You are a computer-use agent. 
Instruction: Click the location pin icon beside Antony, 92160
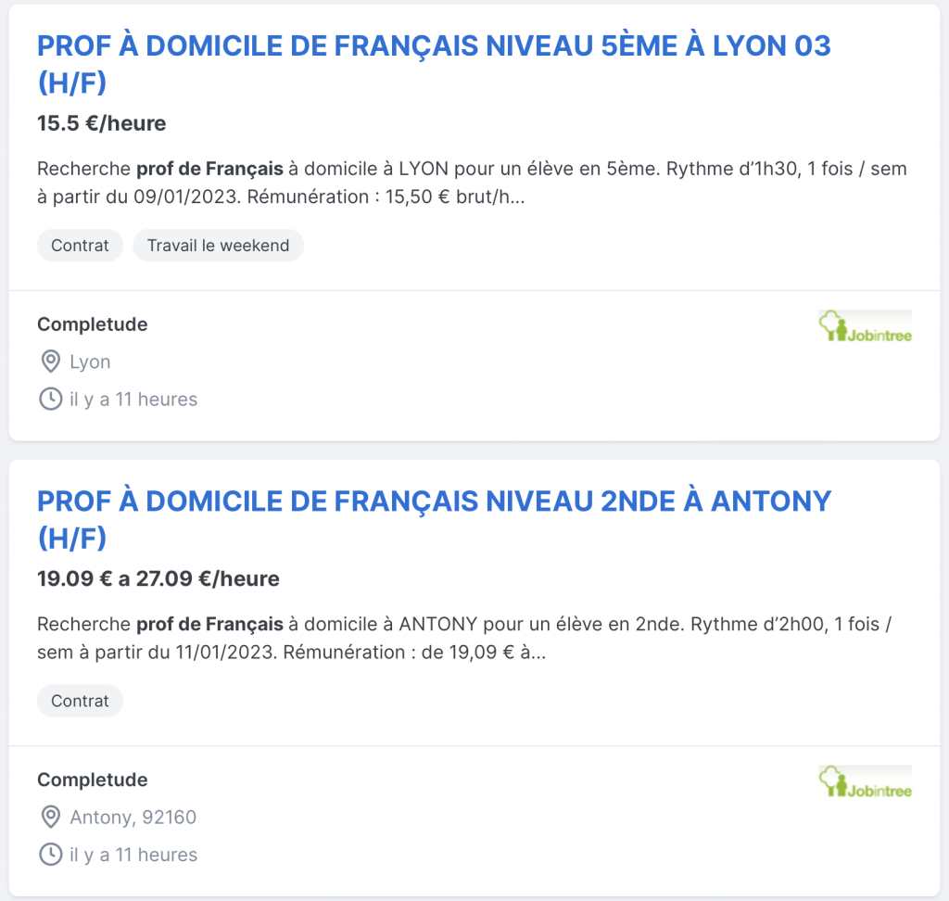[51, 817]
